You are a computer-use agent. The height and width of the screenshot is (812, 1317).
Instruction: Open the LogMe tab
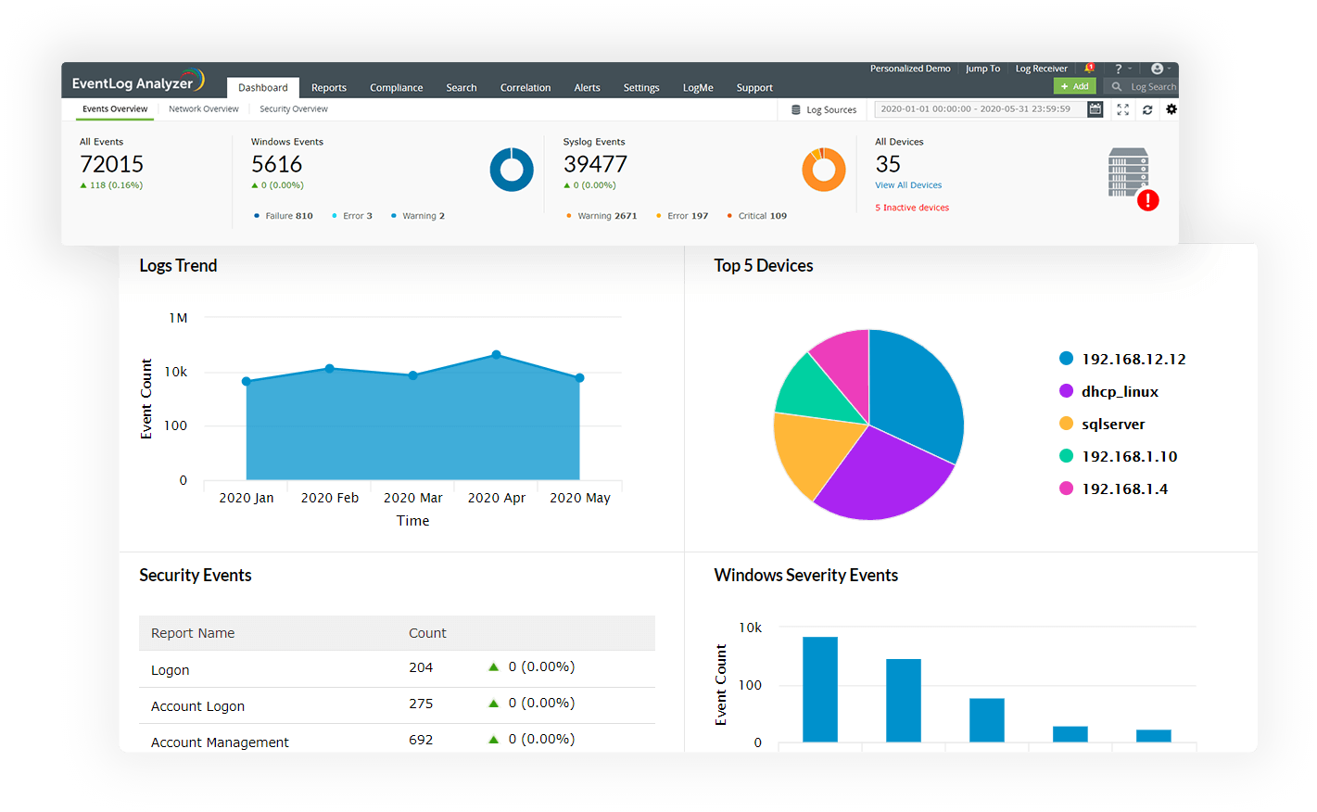[x=698, y=88]
